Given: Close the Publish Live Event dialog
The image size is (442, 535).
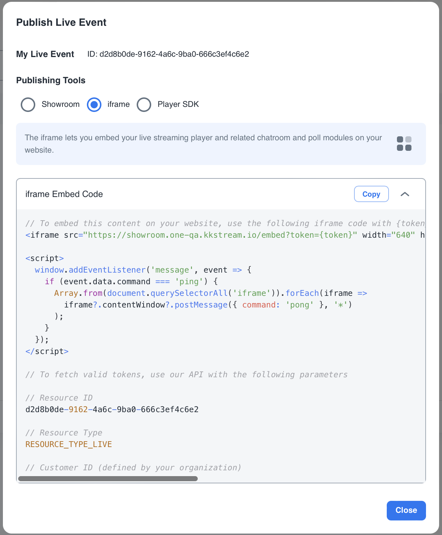Looking at the screenshot, I should (406, 510).
